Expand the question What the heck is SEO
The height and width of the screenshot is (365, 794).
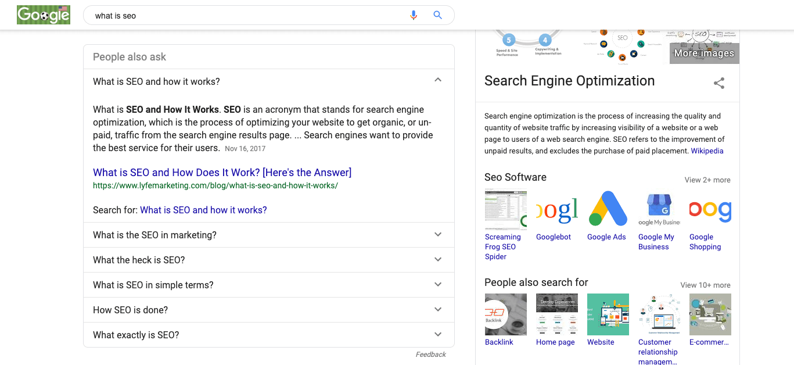(x=268, y=260)
